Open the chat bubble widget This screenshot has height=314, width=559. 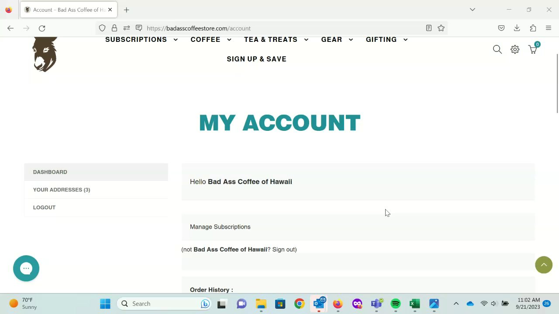[x=26, y=268]
